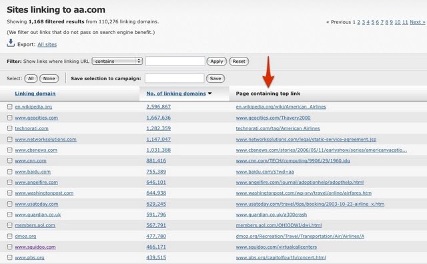Click the Save selection to campaign field
427x264 pixels.
point(174,78)
